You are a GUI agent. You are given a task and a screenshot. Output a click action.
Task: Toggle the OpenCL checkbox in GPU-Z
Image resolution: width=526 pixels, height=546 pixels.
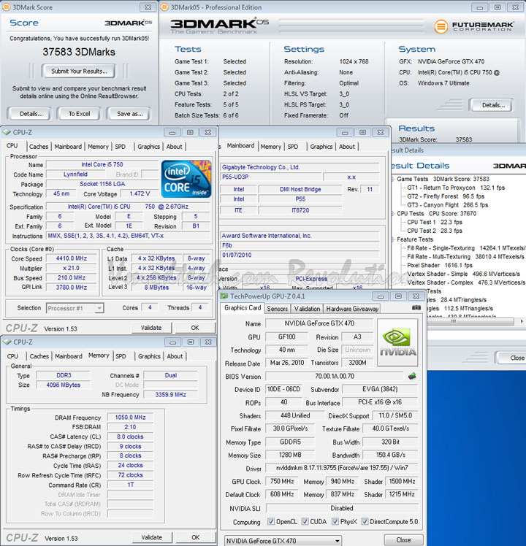tap(271, 521)
